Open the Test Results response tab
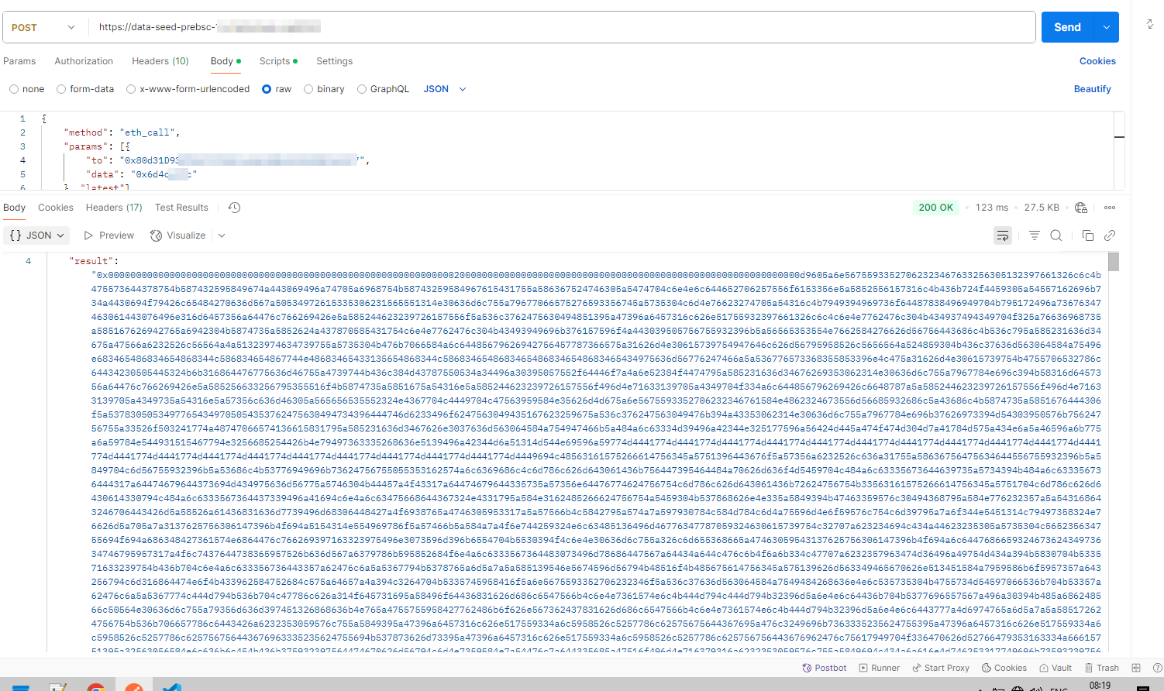The image size is (1164, 691). pos(181,208)
